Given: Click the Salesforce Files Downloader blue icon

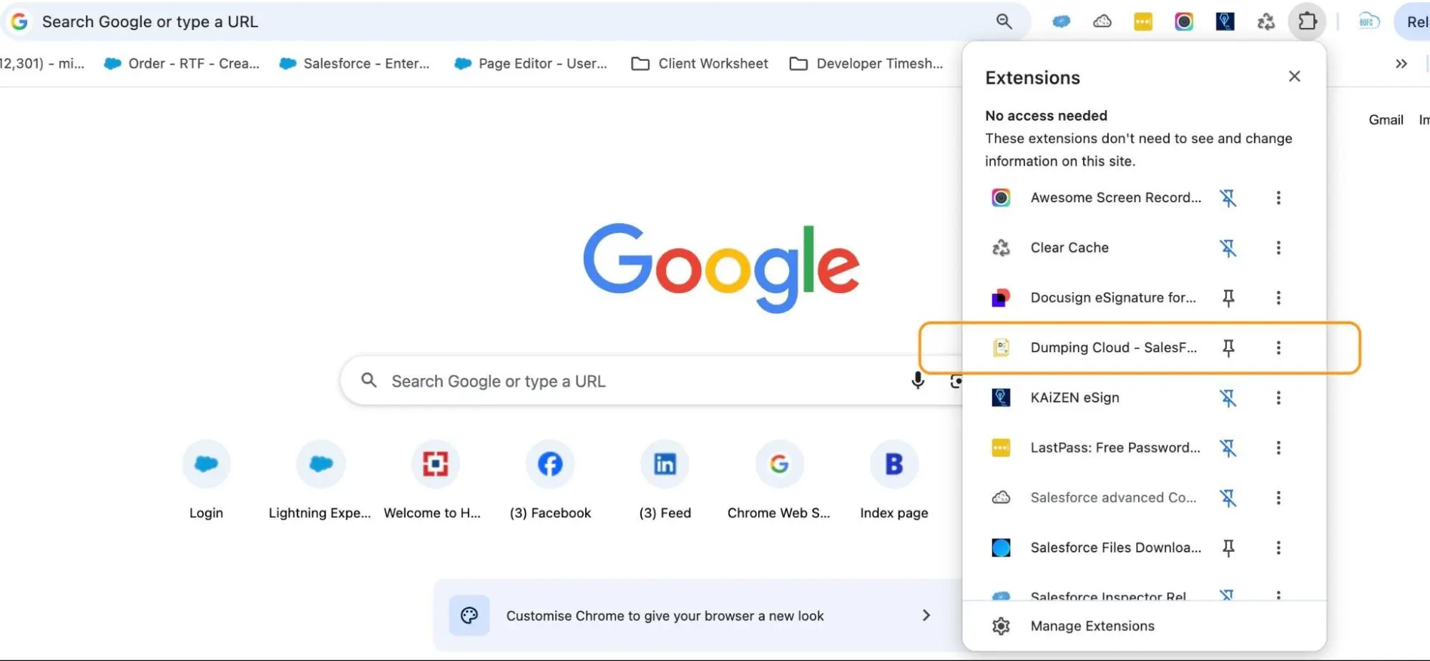Looking at the screenshot, I should [1001, 548].
